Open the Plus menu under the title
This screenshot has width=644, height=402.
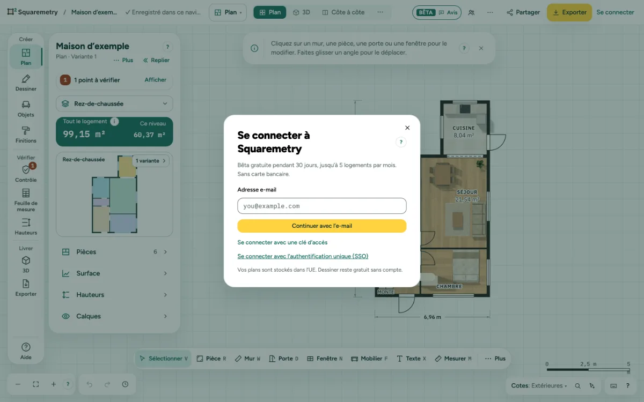(x=123, y=61)
